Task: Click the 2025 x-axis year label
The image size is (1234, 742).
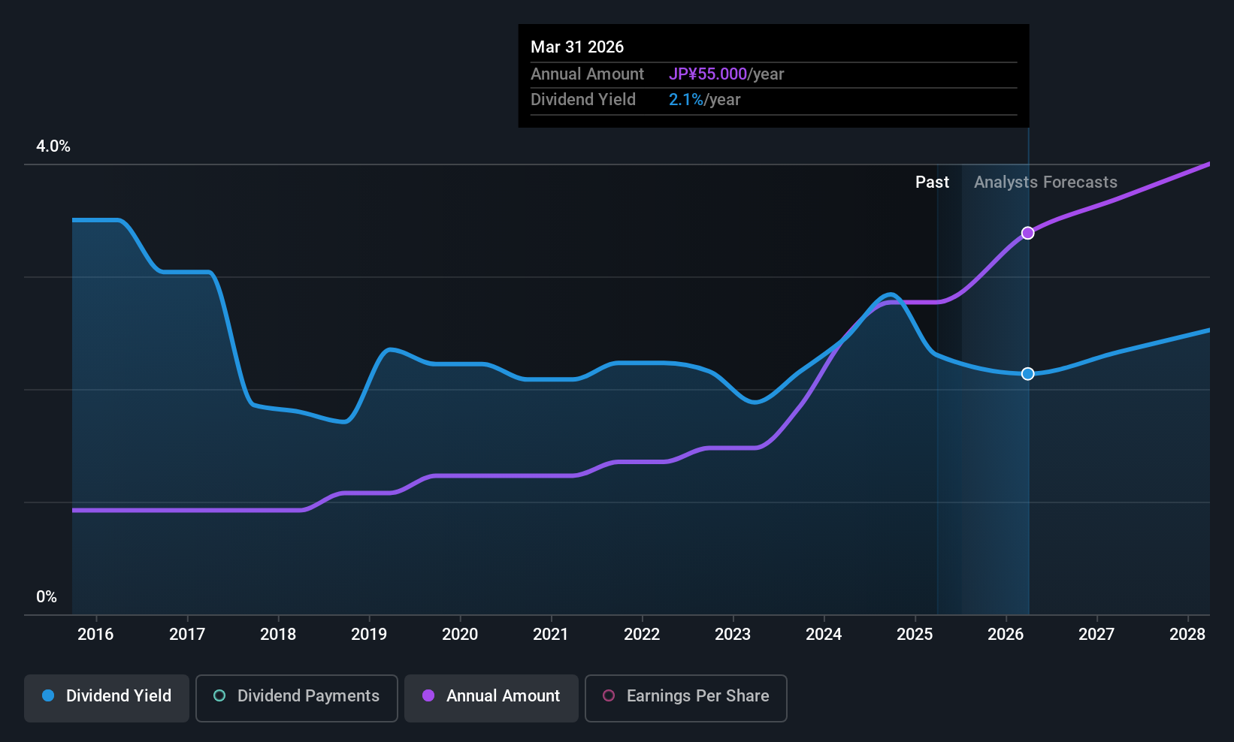Action: pos(915,634)
